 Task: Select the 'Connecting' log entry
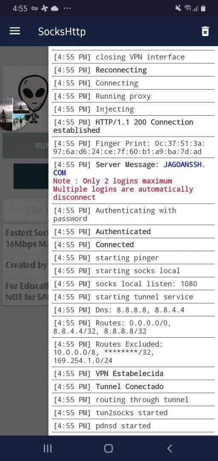(x=133, y=83)
